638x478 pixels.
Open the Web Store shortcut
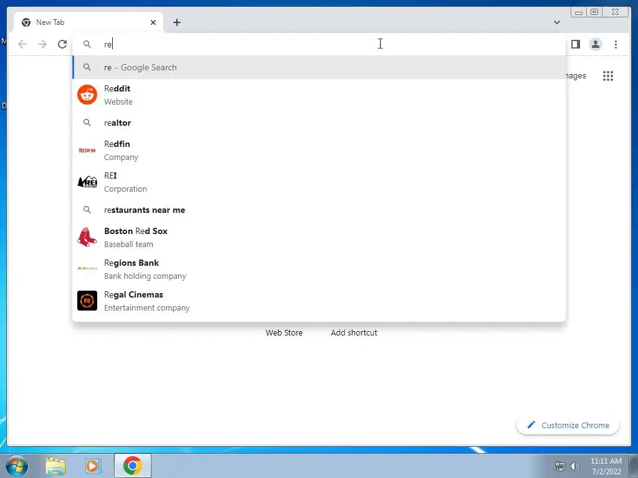coord(284,332)
